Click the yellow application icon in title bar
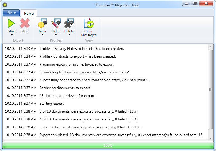 coord(5,5)
